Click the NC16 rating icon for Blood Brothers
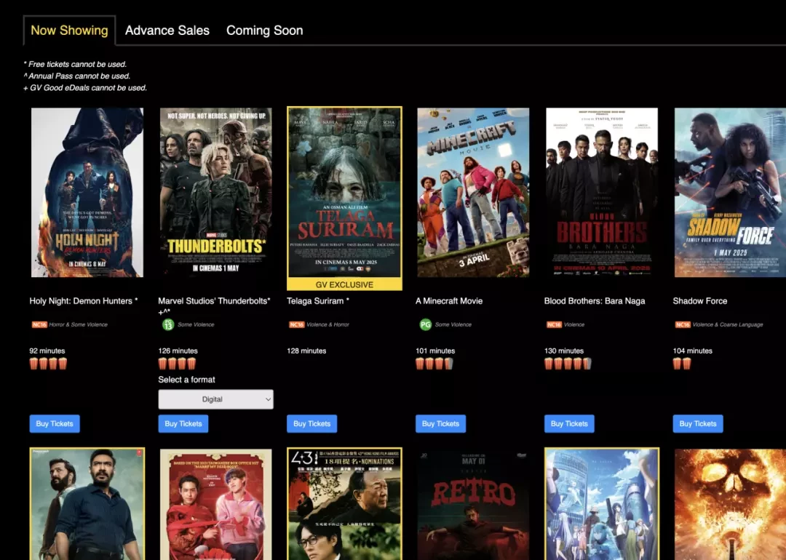The height and width of the screenshot is (560, 786). [x=554, y=324]
